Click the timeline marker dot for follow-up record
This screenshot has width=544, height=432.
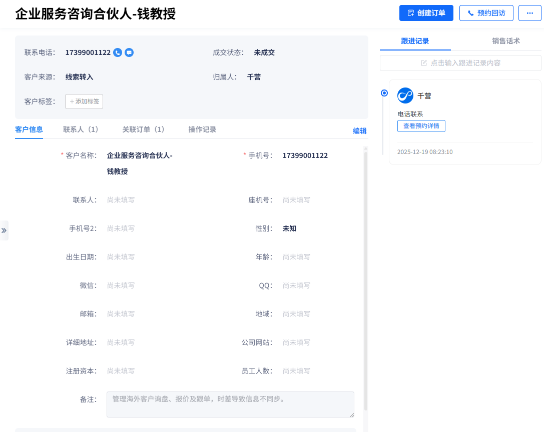[384, 93]
